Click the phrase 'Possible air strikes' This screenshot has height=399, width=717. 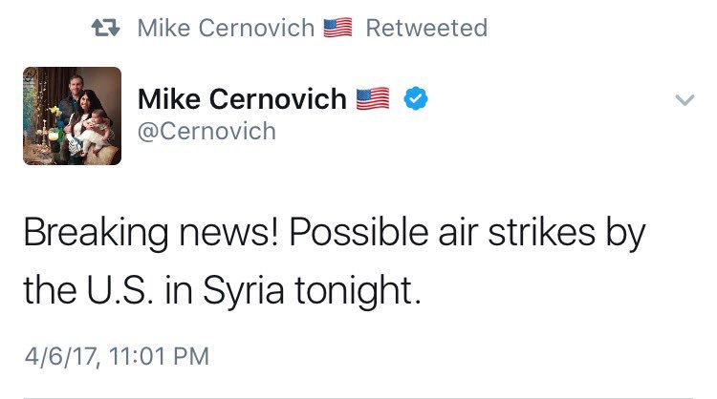pyautogui.click(x=443, y=233)
